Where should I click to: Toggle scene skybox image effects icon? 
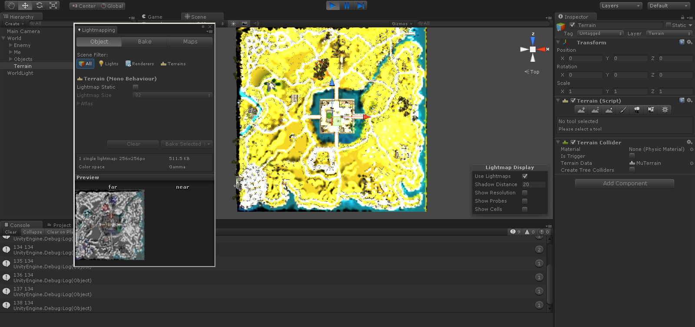point(245,23)
